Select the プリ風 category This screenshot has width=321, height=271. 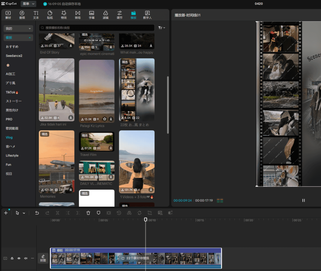(x=10, y=83)
